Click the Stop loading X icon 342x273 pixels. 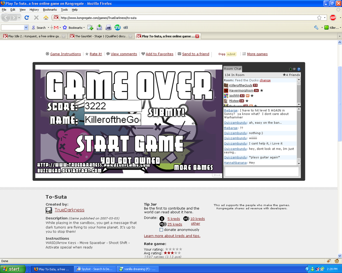click(36, 18)
